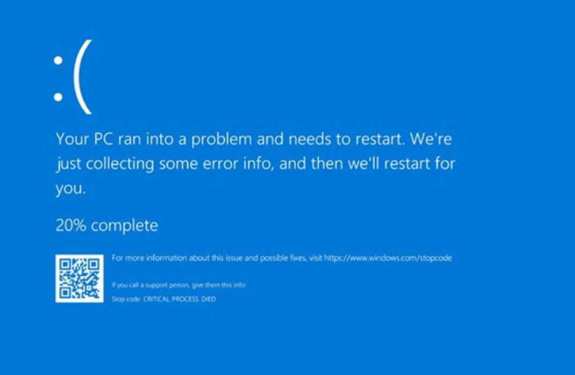Click the QR code's top-left finder square
Screen dimensions: 575x375
coord(65,264)
